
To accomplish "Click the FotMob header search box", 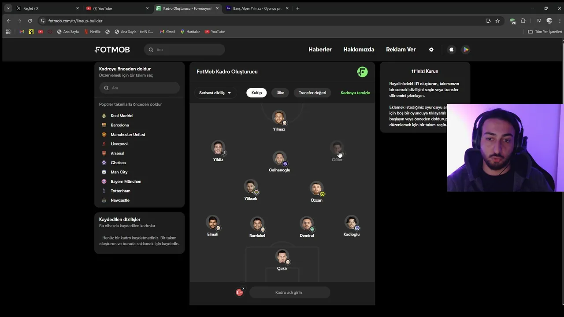I will click(184, 50).
